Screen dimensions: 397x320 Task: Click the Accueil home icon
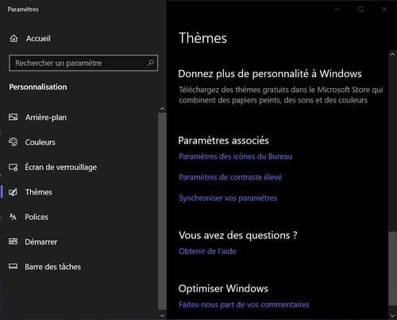pyautogui.click(x=13, y=38)
